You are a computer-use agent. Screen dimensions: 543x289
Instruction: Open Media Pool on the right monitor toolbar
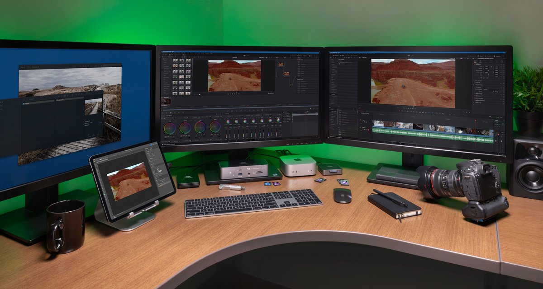pos(336,56)
